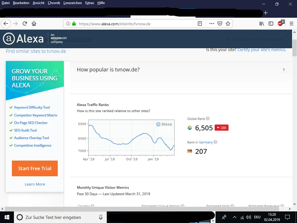The height and width of the screenshot is (223, 297).
Task: Open Competitor Keyword Matrix link
Action: pos(36,115)
